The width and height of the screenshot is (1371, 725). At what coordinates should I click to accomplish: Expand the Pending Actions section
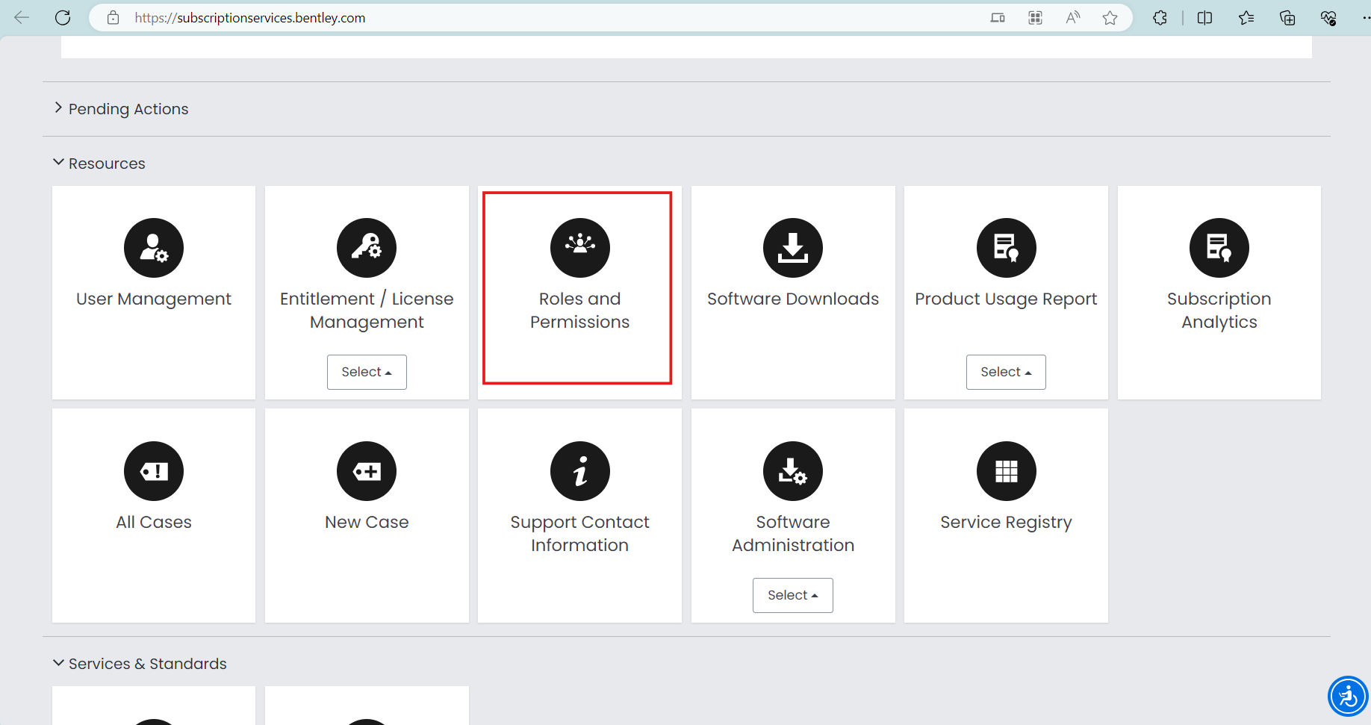121,109
